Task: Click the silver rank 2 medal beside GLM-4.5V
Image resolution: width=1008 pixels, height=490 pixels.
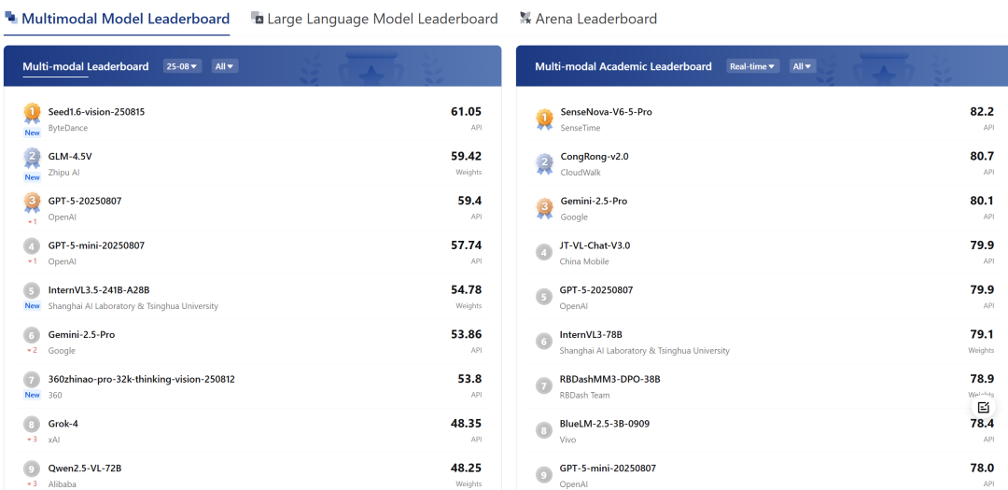Action: click(33, 158)
